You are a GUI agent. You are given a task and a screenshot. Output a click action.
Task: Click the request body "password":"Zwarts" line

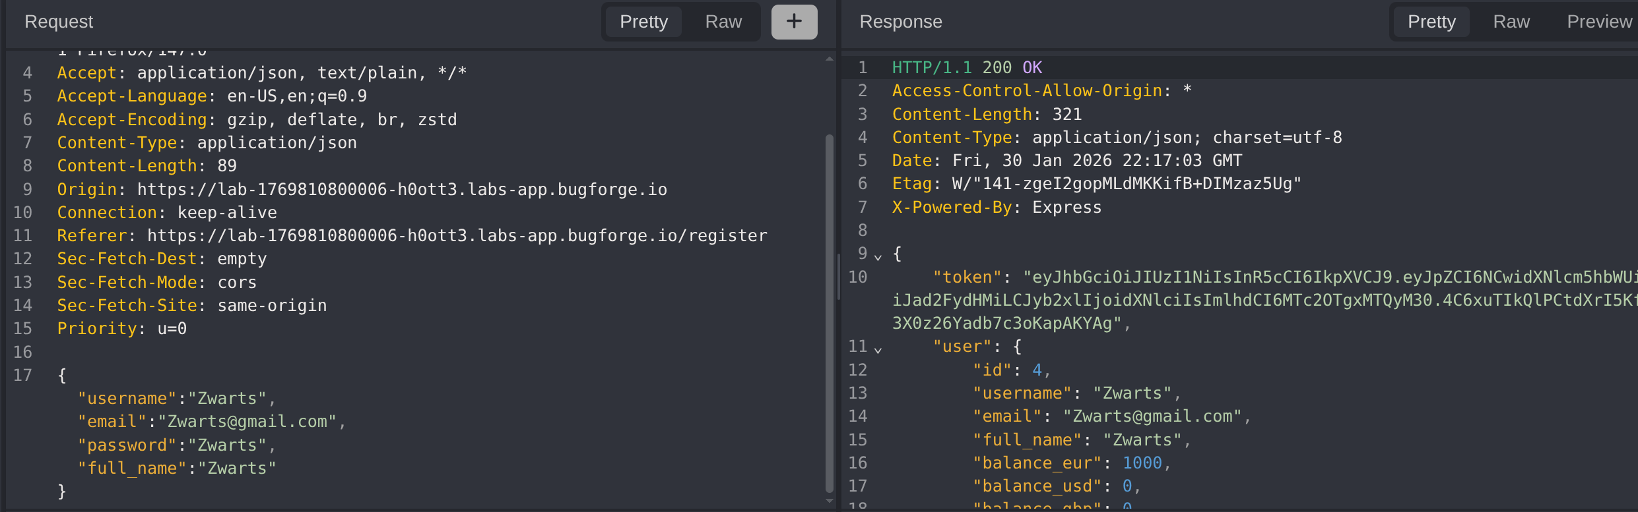tap(176, 445)
